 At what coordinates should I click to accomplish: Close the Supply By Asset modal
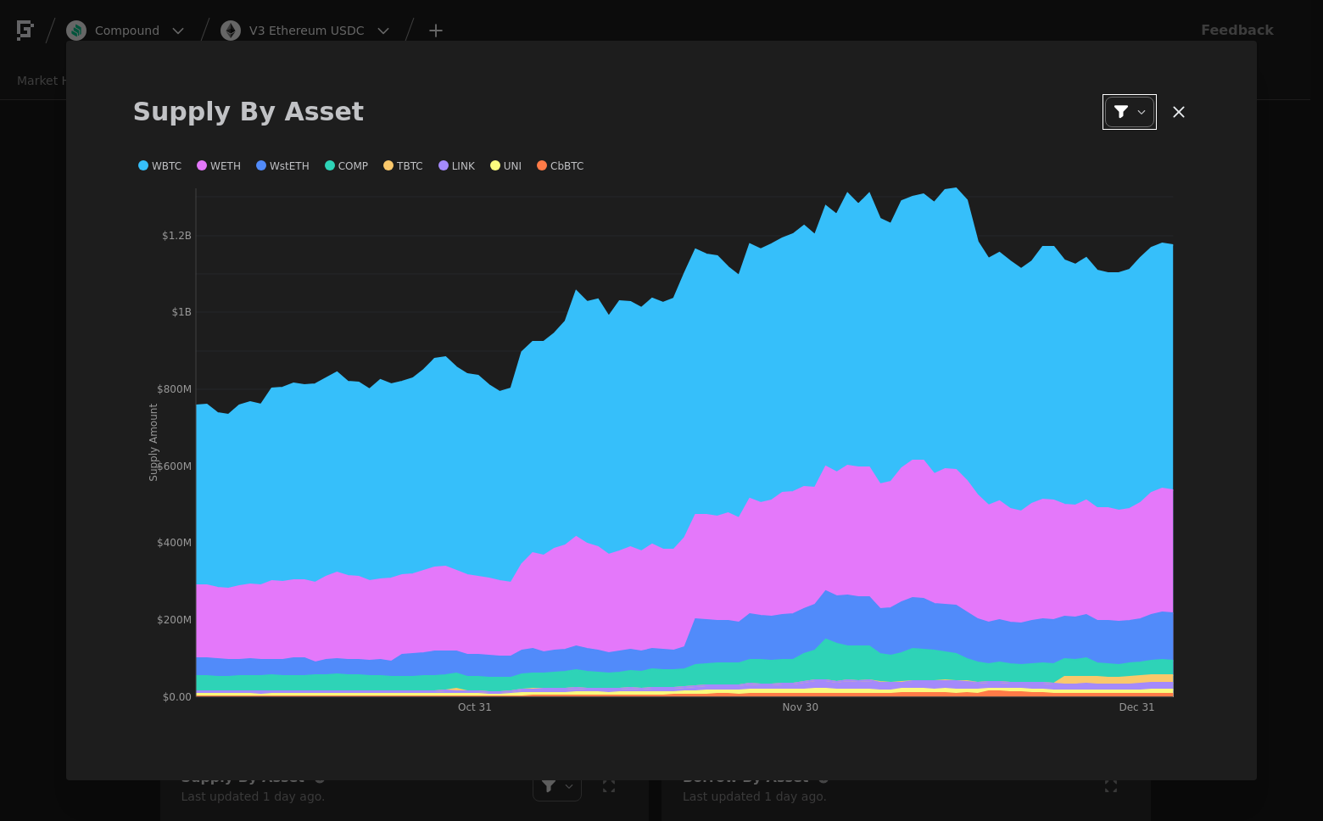1179,112
